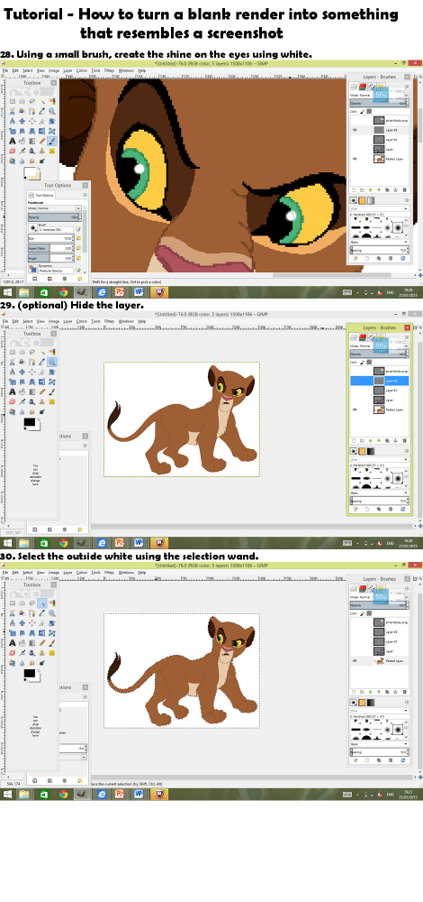Open the File menu in step 28 window
Viewport: 423px width, 902px height.
pos(5,70)
